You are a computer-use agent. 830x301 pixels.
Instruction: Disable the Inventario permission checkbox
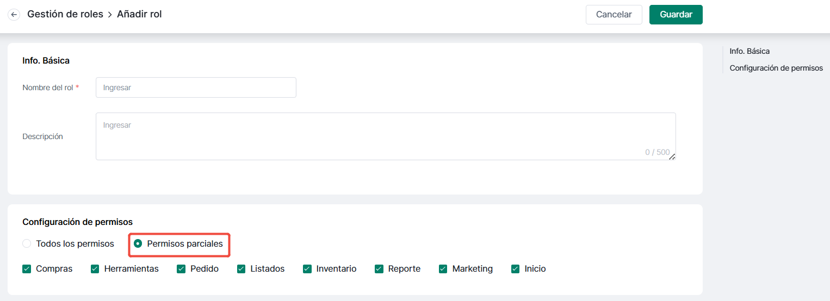307,268
